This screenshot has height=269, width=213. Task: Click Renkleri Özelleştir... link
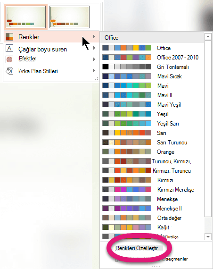pos(138,248)
